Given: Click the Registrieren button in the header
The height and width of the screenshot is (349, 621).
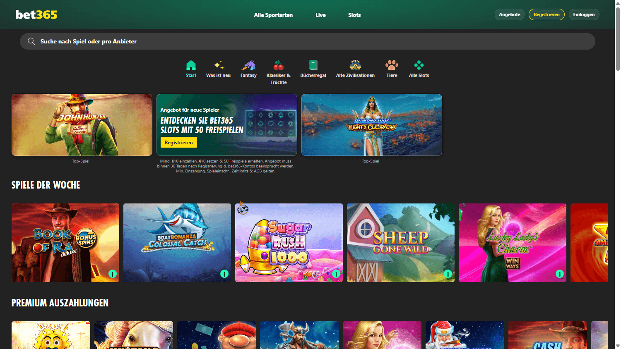Looking at the screenshot, I should click(x=546, y=14).
